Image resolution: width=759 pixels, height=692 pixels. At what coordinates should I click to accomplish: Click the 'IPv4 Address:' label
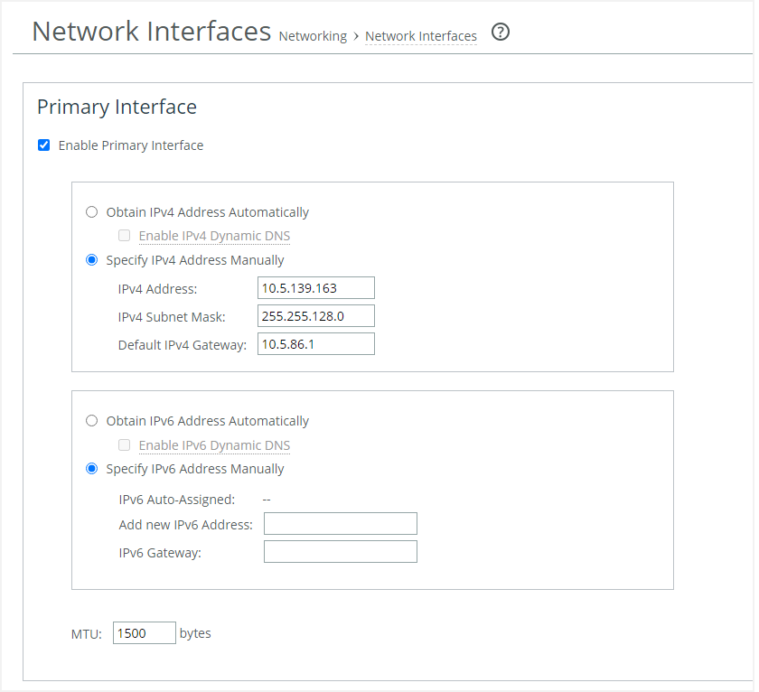pyautogui.click(x=157, y=289)
